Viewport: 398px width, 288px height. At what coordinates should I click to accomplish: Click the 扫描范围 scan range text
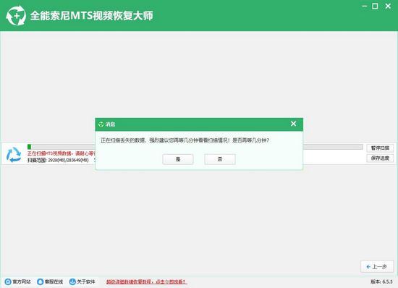click(x=58, y=160)
